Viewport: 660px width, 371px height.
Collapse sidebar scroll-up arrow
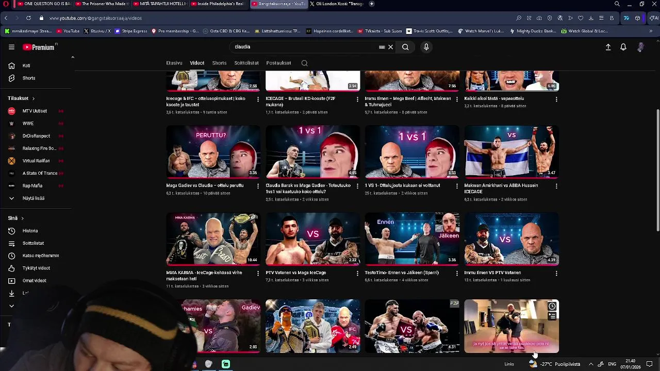[73, 57]
